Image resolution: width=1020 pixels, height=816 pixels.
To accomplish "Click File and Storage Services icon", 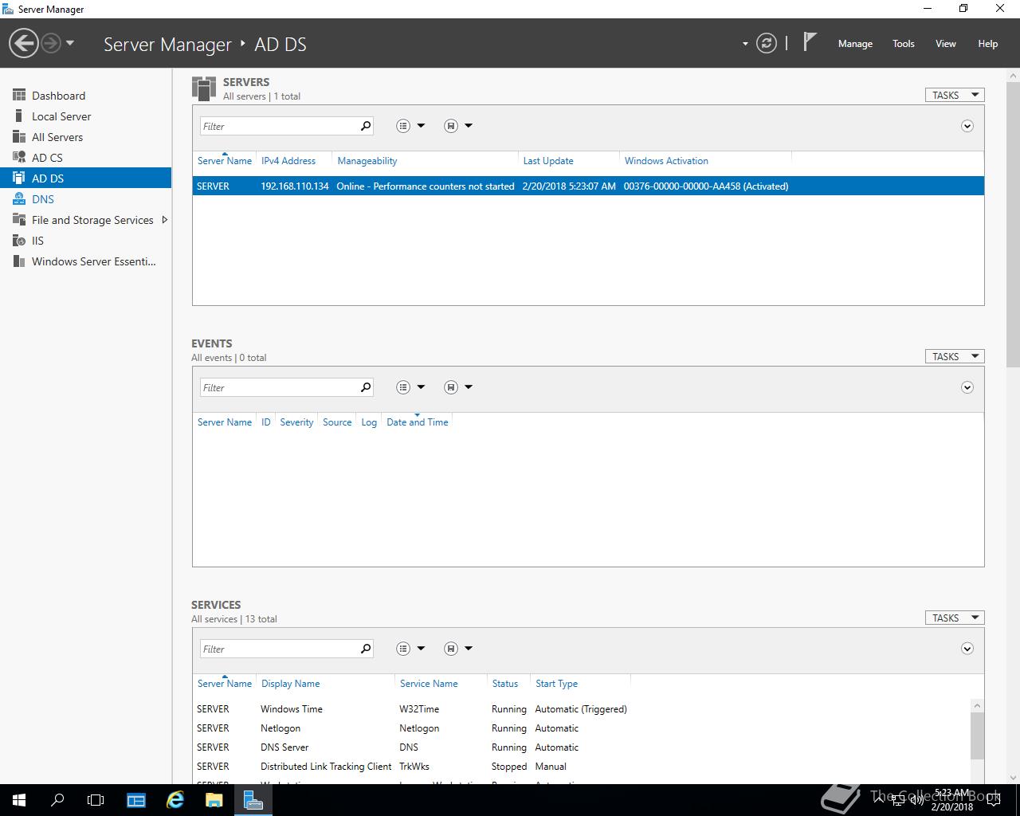I will pyautogui.click(x=19, y=220).
